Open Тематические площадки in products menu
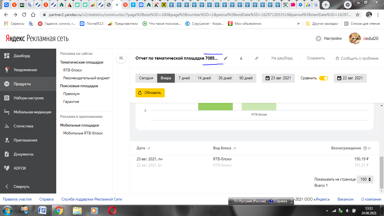This screenshot has width=384, height=216. click(x=82, y=62)
